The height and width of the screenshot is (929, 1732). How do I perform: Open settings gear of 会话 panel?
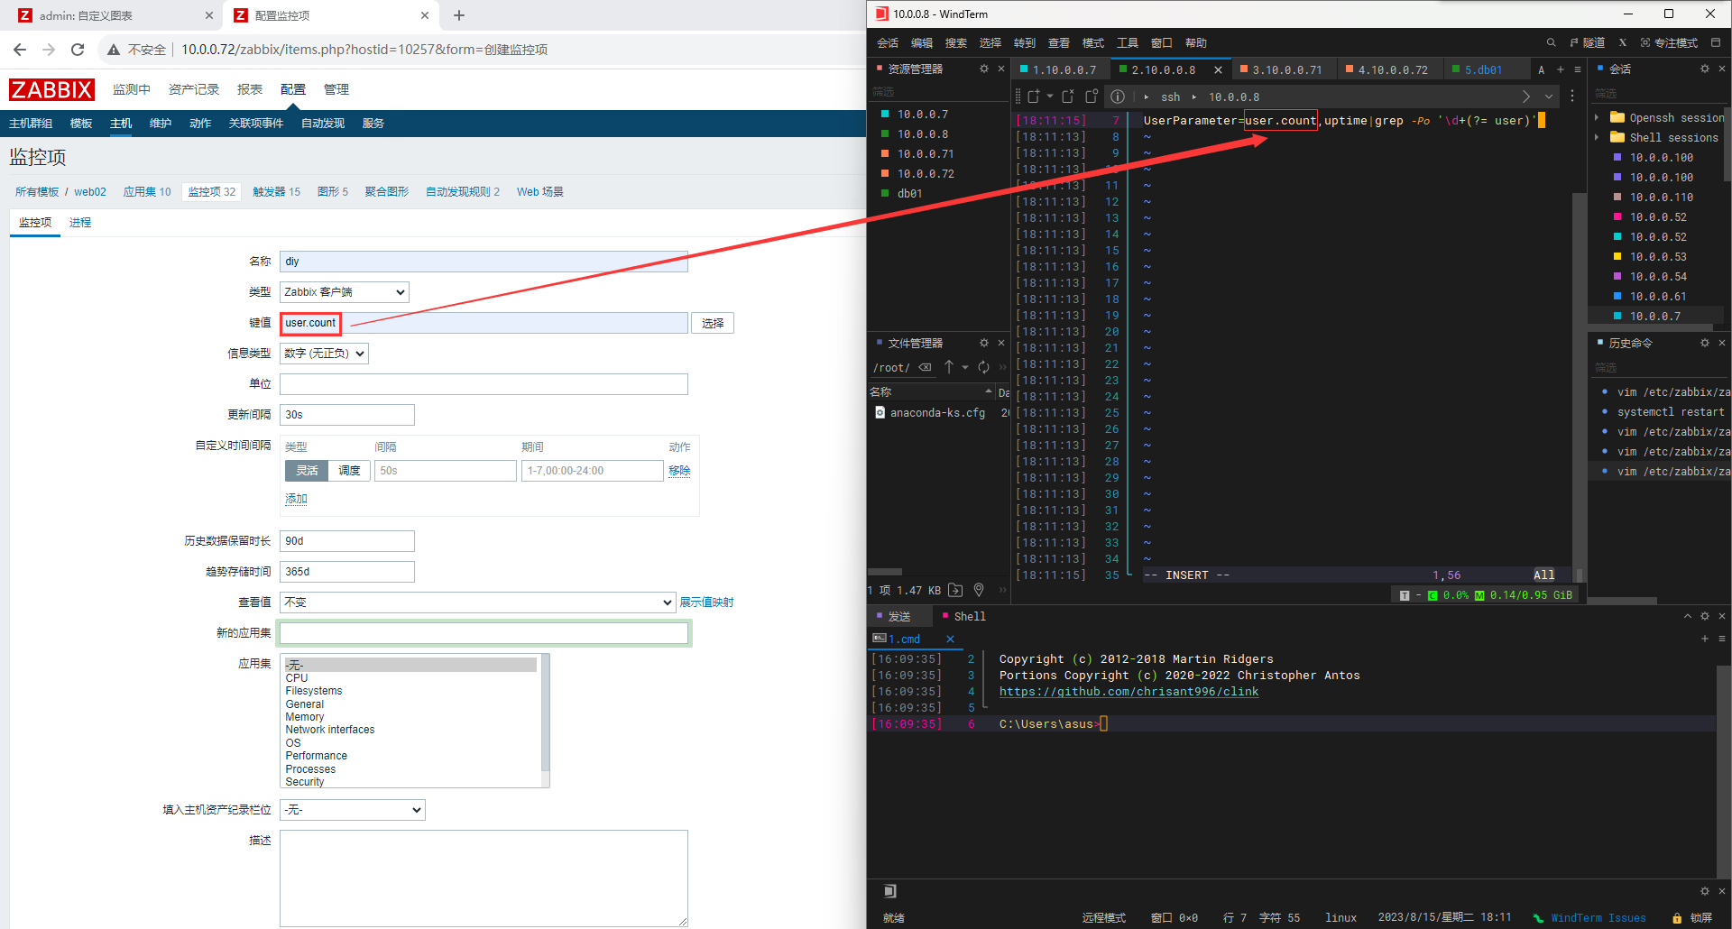1705,69
